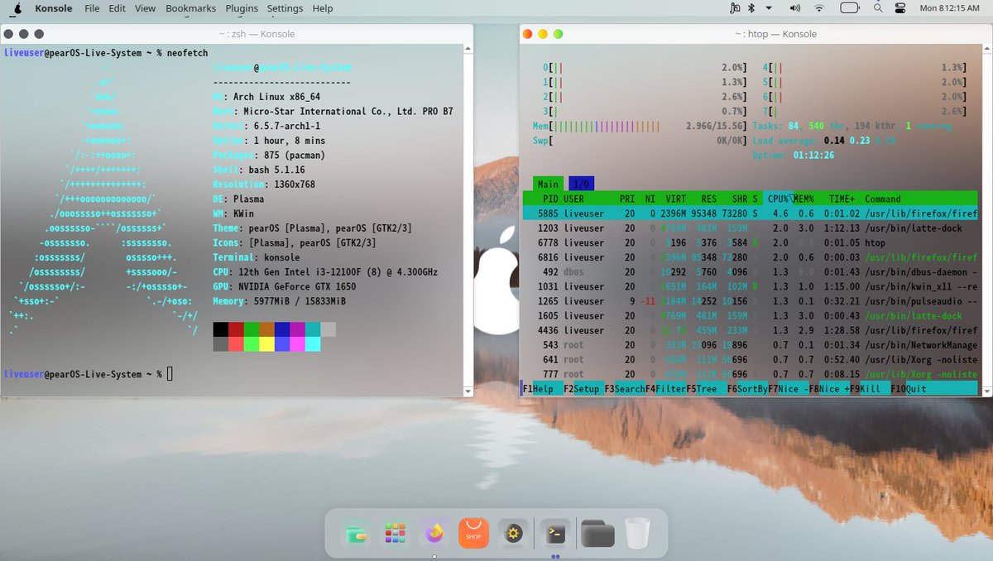Click F7 Nice - in htop footer
Screen dimensions: 993x561
point(788,389)
